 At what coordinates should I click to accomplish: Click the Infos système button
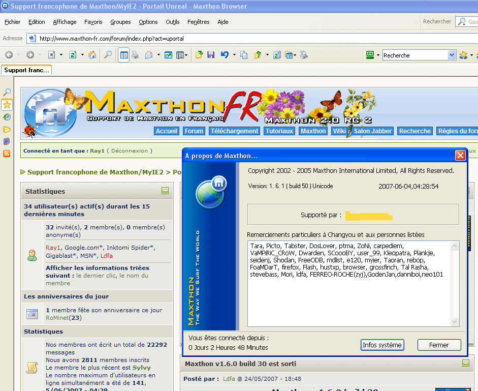[383, 345]
